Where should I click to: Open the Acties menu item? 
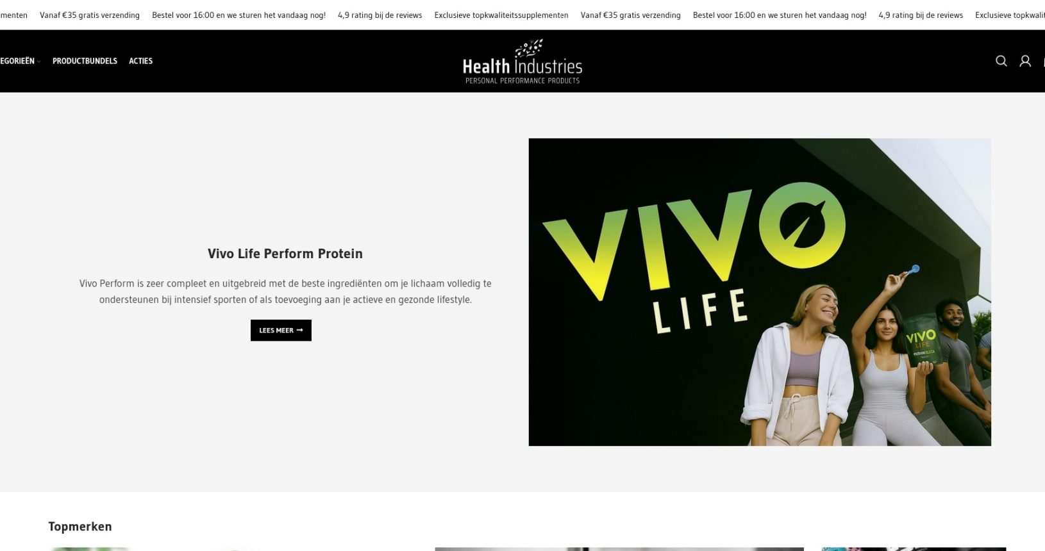140,61
